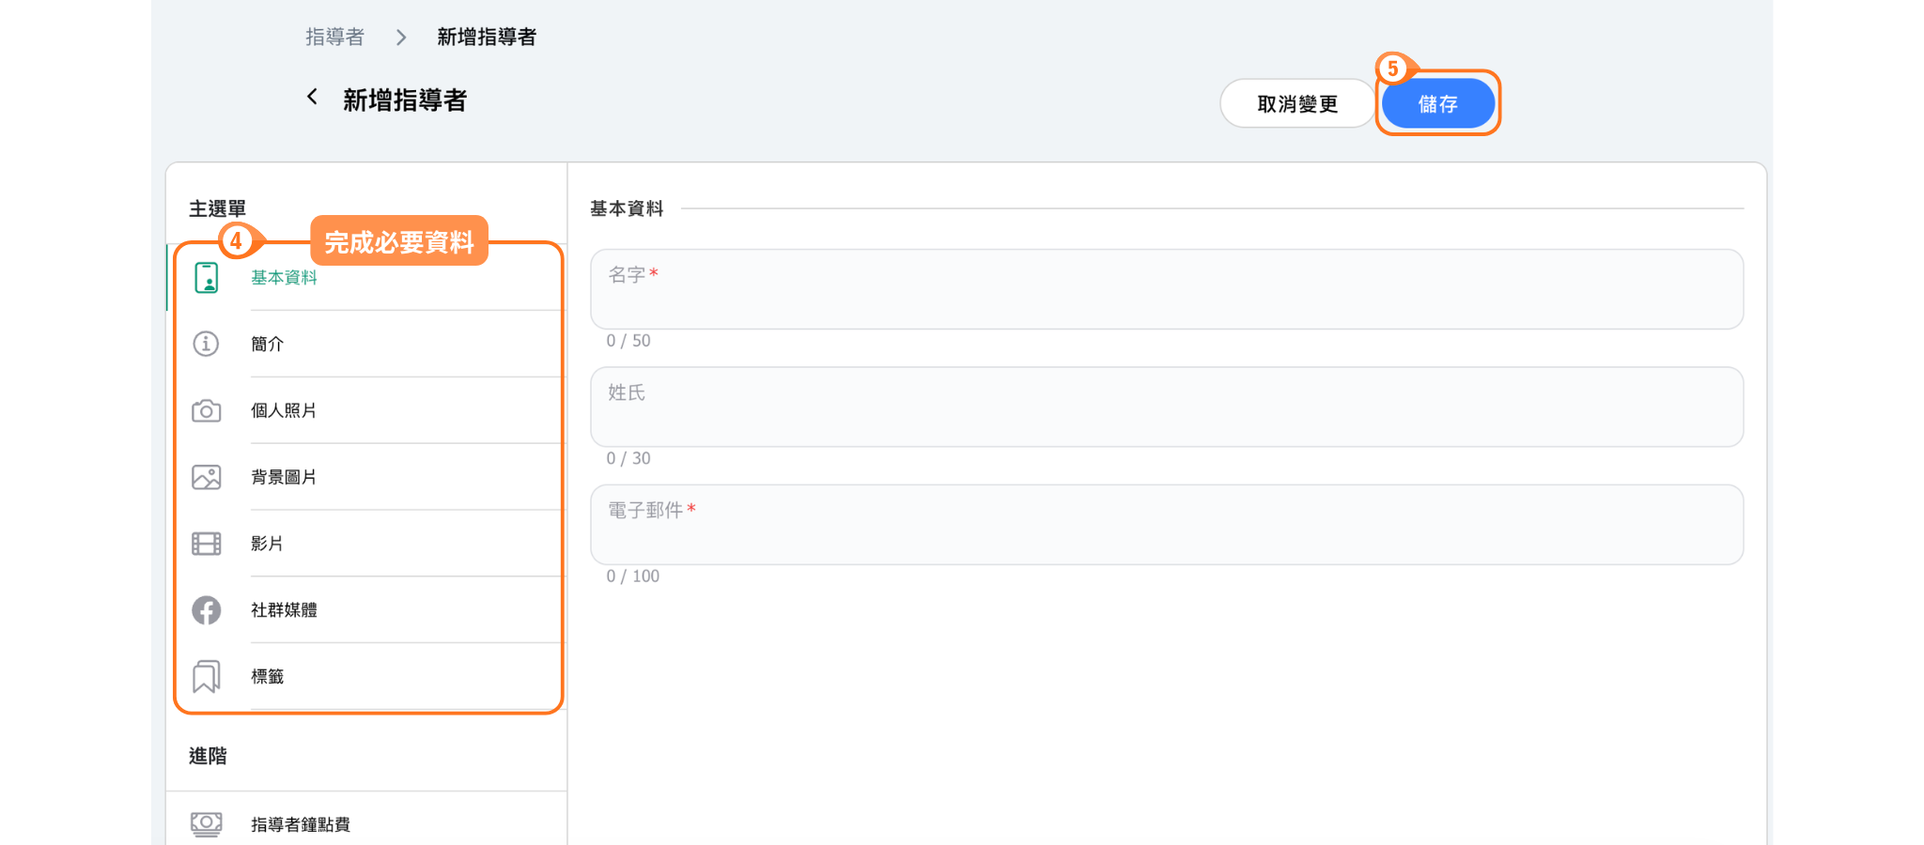
Task: Click the 指導者鐘點費 money icon
Action: coord(207,824)
